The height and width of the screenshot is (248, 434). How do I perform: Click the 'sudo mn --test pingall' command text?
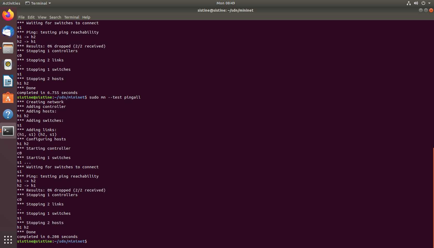(x=115, y=97)
